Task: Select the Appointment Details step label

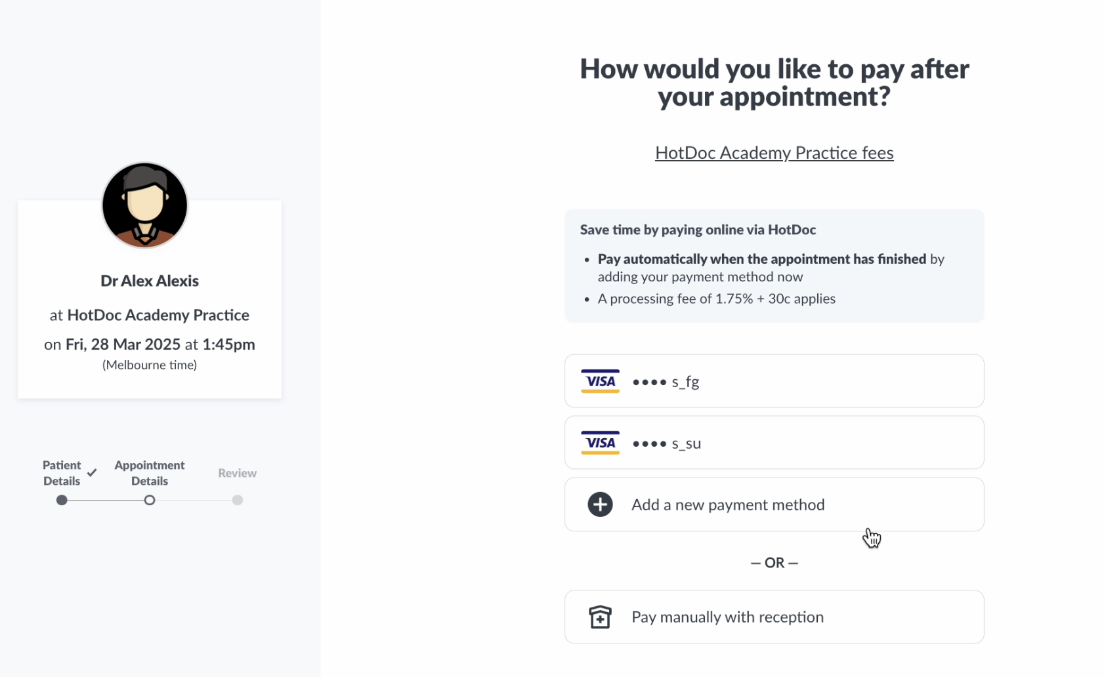Action: (x=150, y=473)
